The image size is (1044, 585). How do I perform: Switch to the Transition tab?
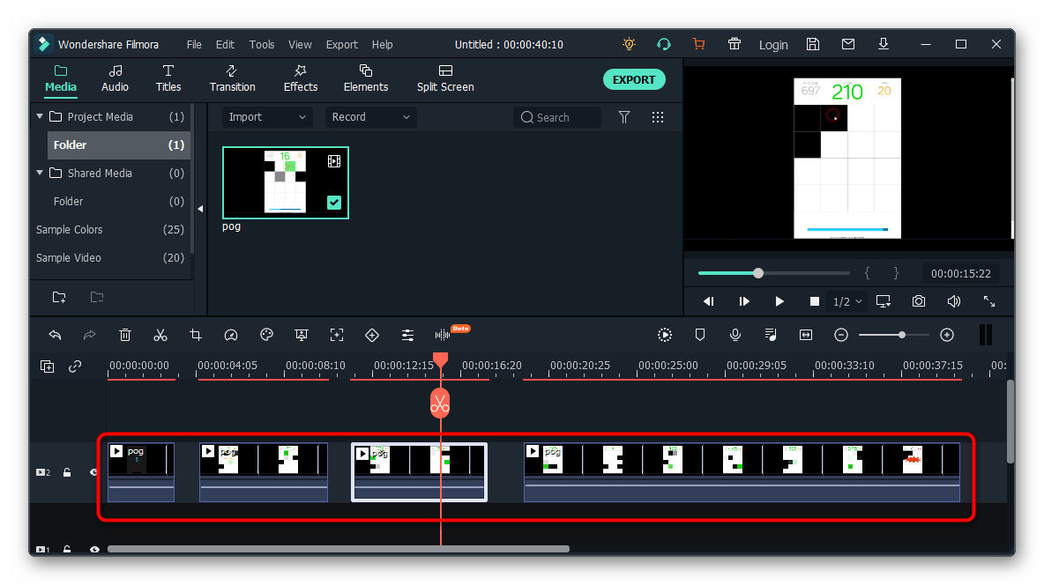(232, 78)
